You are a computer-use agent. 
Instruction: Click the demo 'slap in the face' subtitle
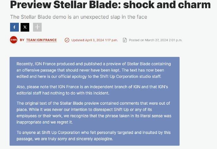pos(79,17)
